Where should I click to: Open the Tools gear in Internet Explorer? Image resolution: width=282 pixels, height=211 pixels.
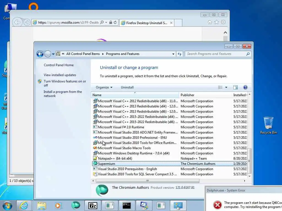[x=223, y=22]
